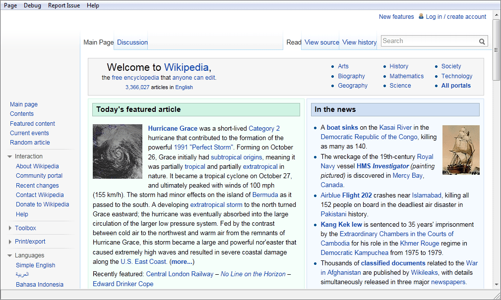Open the Main page sidebar link
Image resolution: width=501 pixels, height=300 pixels.
click(24, 104)
